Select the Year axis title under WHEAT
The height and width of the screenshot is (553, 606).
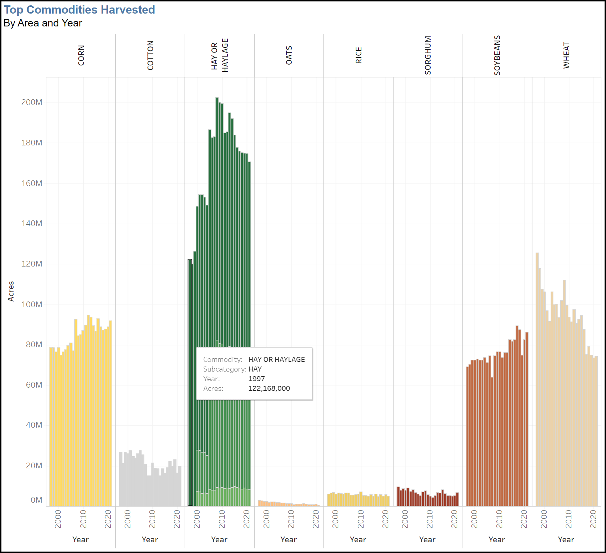566,539
